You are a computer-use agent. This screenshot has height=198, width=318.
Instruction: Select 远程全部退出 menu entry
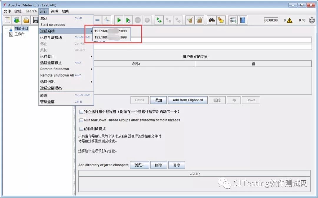(66, 88)
